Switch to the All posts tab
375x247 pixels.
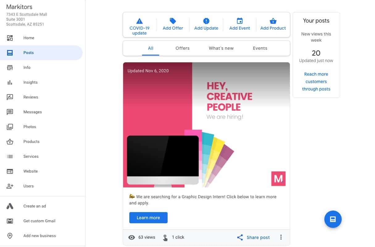[x=151, y=48]
